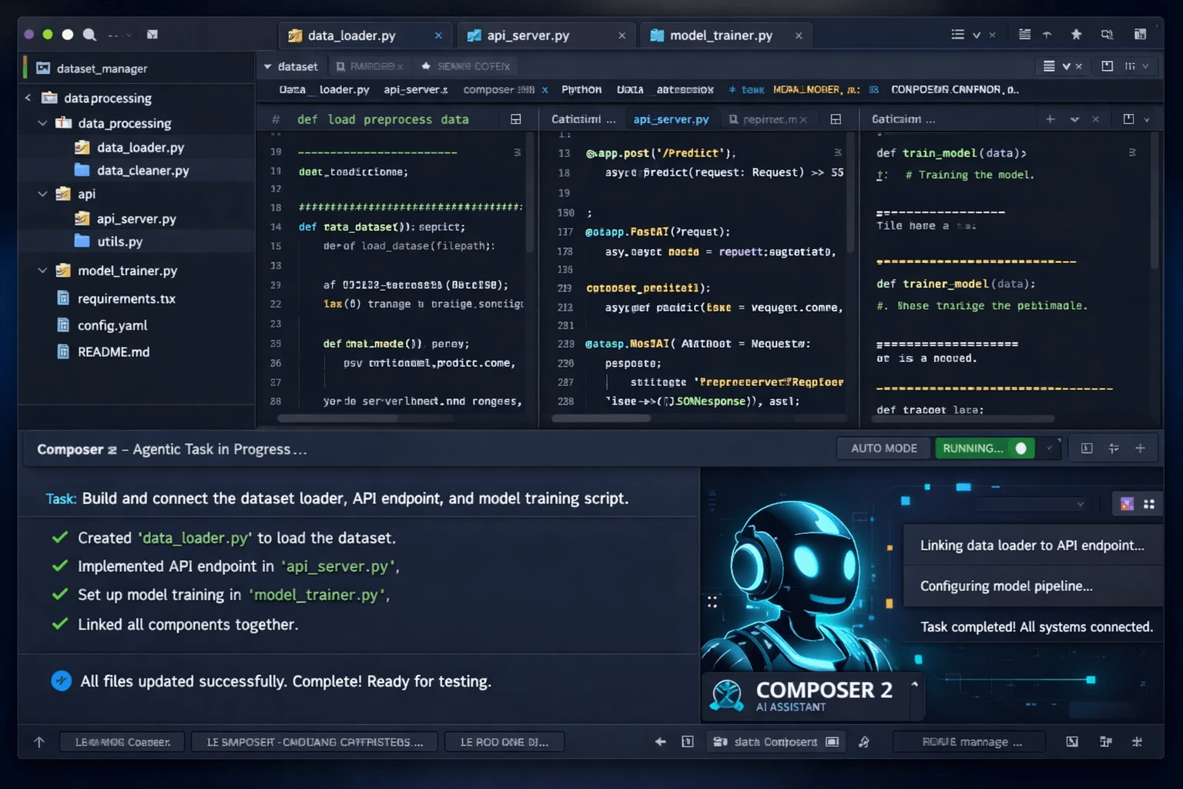Image resolution: width=1183 pixels, height=789 pixels.
Task: Click the AUTO MODE button
Action: coord(883,448)
